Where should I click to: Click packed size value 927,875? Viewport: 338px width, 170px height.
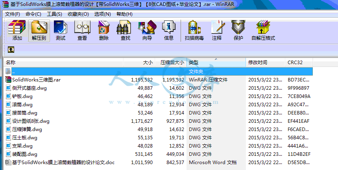[x=175, y=121]
